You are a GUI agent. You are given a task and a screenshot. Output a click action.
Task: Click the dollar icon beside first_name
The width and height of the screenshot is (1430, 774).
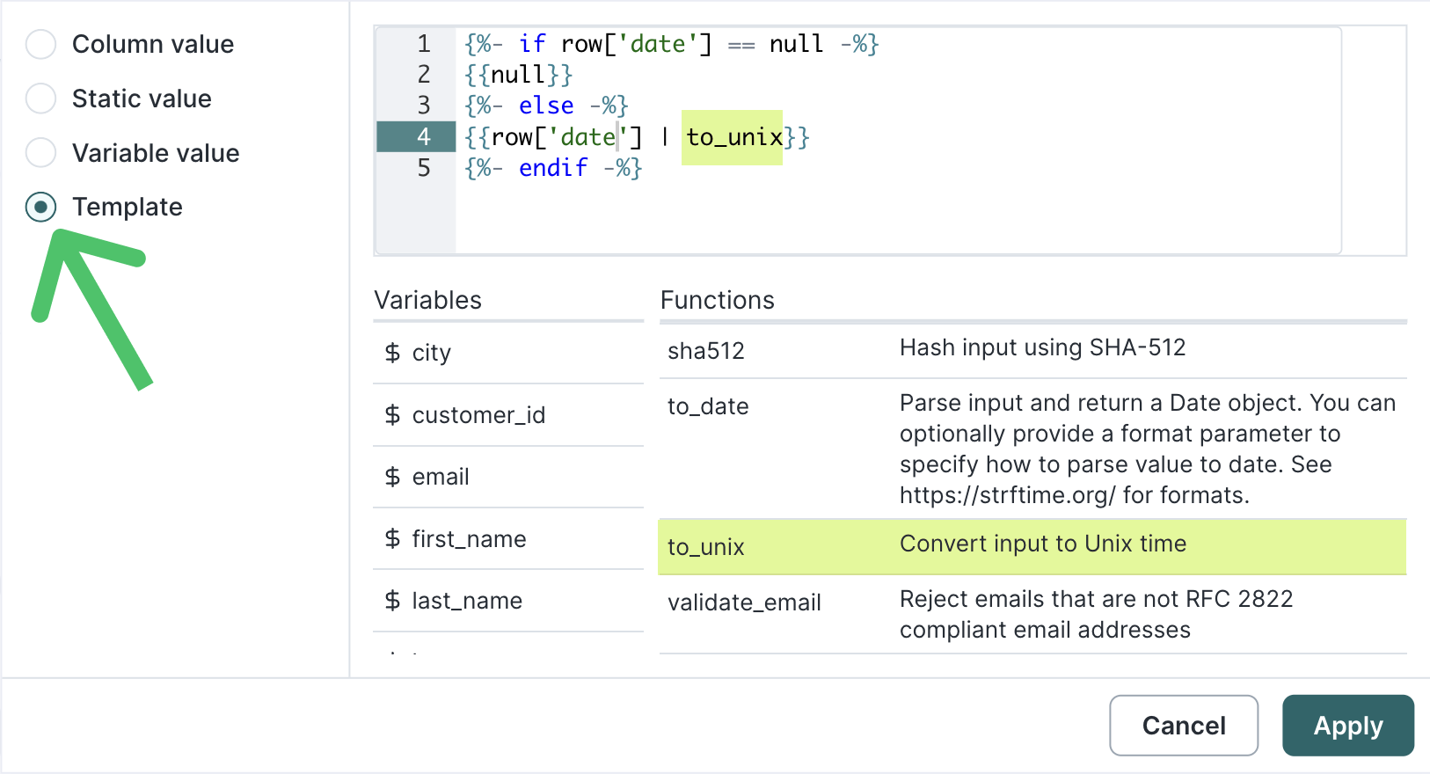(x=392, y=539)
